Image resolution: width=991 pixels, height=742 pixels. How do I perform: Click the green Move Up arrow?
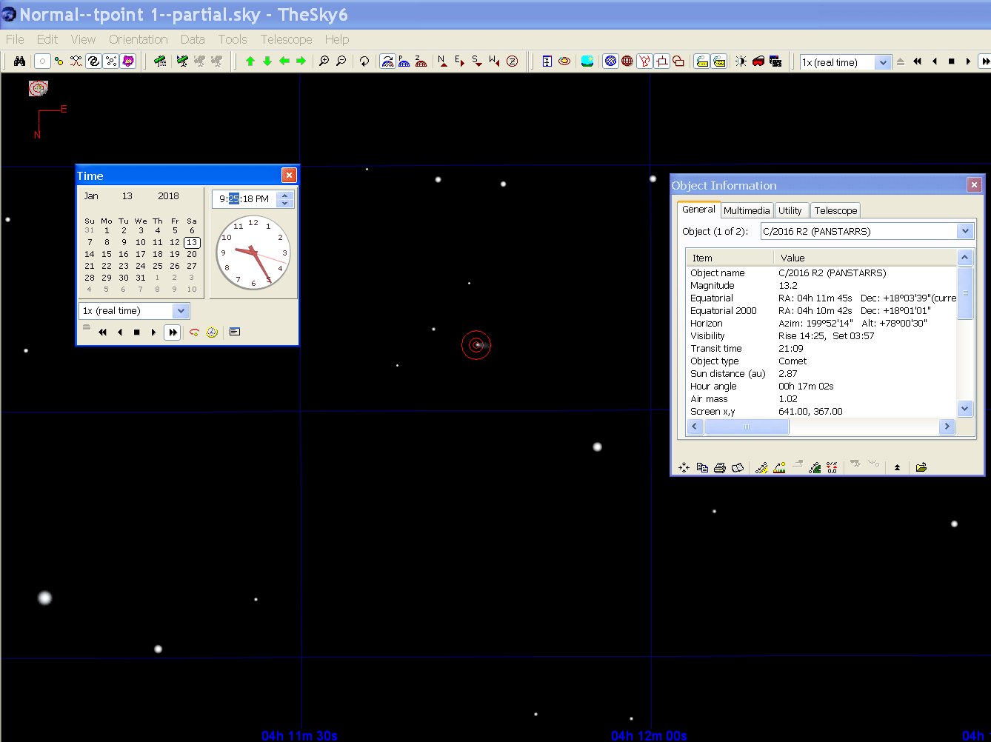pos(250,61)
